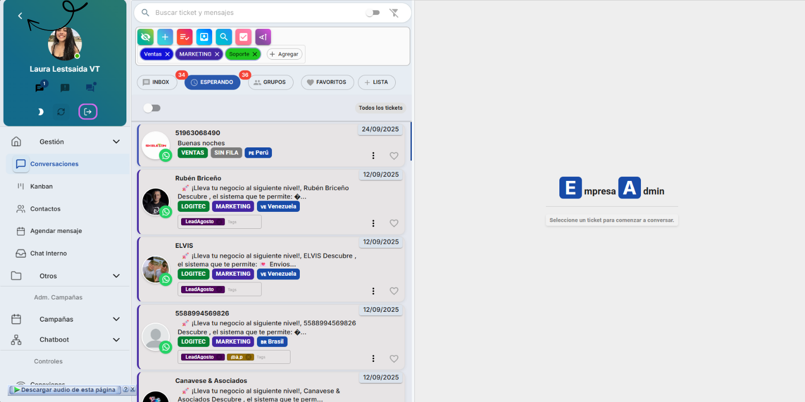
Task: Click the pink checkbox toolbar icon
Action: (244, 37)
